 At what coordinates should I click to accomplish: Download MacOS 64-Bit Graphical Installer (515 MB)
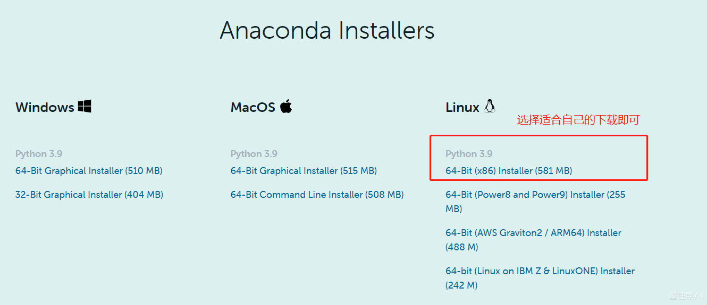click(304, 171)
